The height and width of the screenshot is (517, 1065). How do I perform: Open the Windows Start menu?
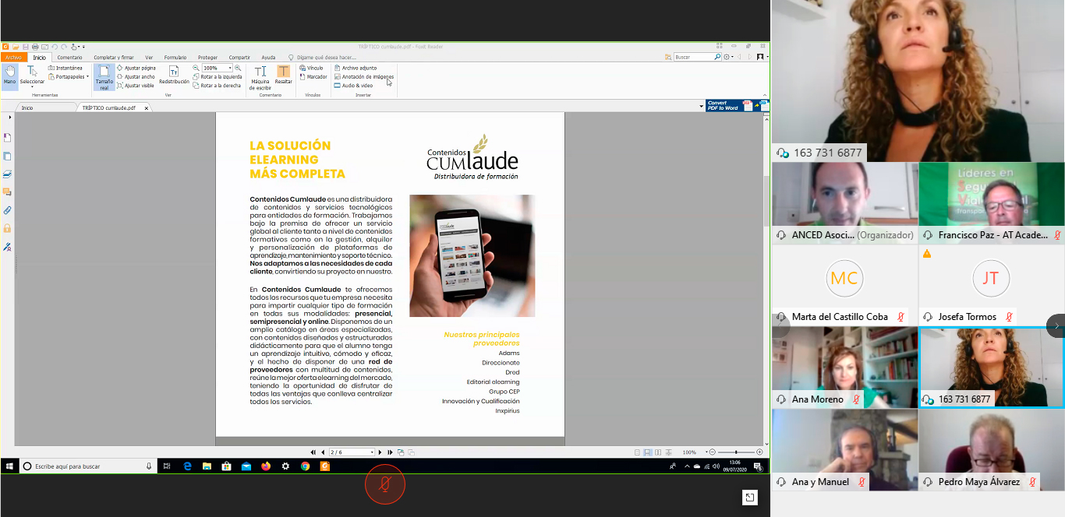click(9, 466)
